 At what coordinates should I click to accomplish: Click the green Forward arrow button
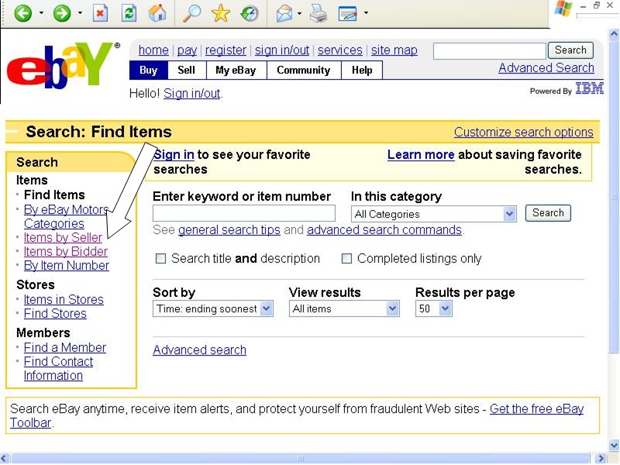62,13
